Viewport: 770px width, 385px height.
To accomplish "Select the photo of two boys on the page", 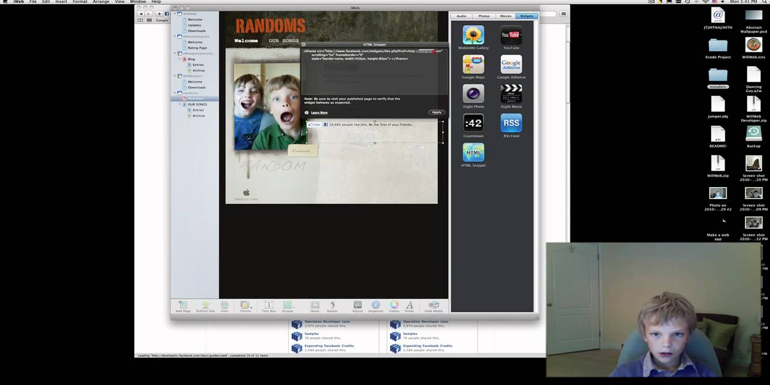I will pos(267,106).
